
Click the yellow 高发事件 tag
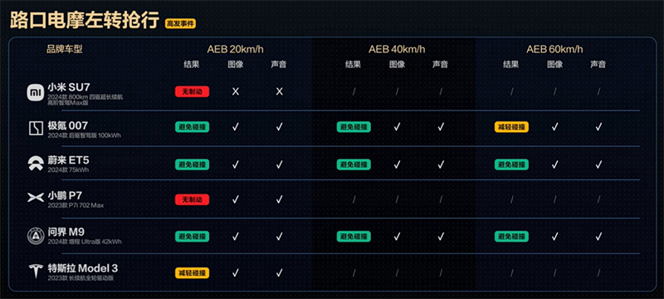coord(180,24)
